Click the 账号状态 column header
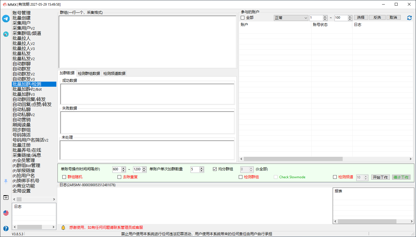416x237 pixels. (332, 25)
